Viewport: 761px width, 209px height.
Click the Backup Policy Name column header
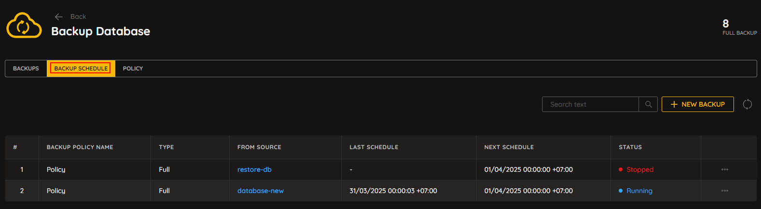pos(80,147)
